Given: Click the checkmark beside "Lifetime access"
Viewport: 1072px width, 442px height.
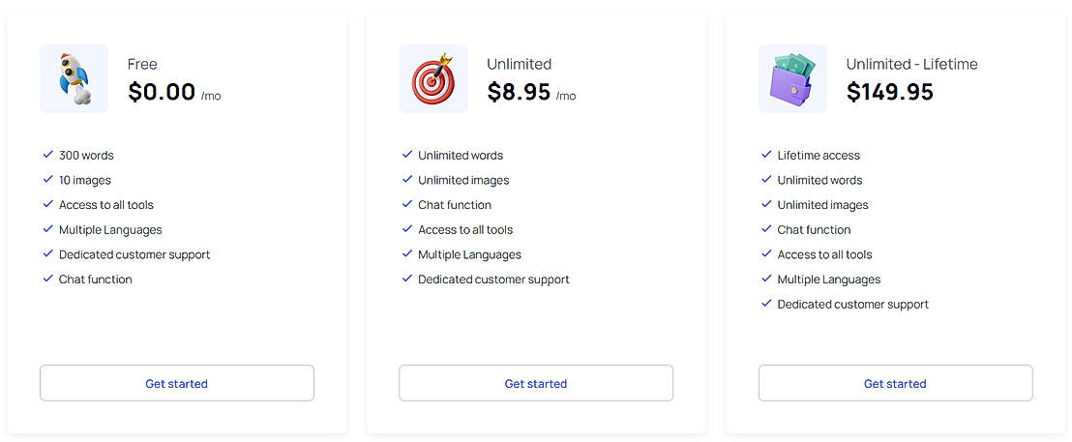Looking at the screenshot, I should coord(766,155).
